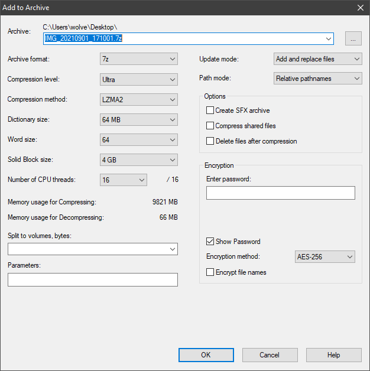The image size is (370, 371).
Task: Open the archive filename history dropdown arrow
Action: tap(328, 38)
